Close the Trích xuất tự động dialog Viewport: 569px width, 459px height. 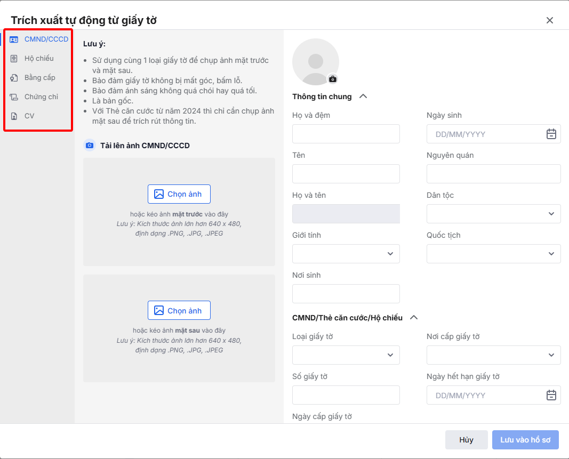point(550,20)
